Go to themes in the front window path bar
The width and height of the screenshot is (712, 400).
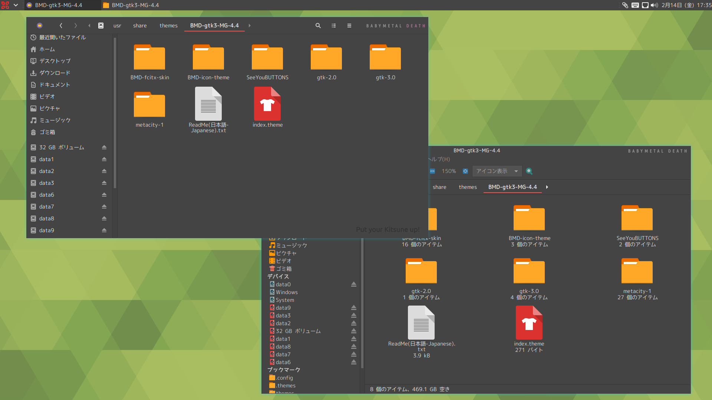tap(168, 26)
